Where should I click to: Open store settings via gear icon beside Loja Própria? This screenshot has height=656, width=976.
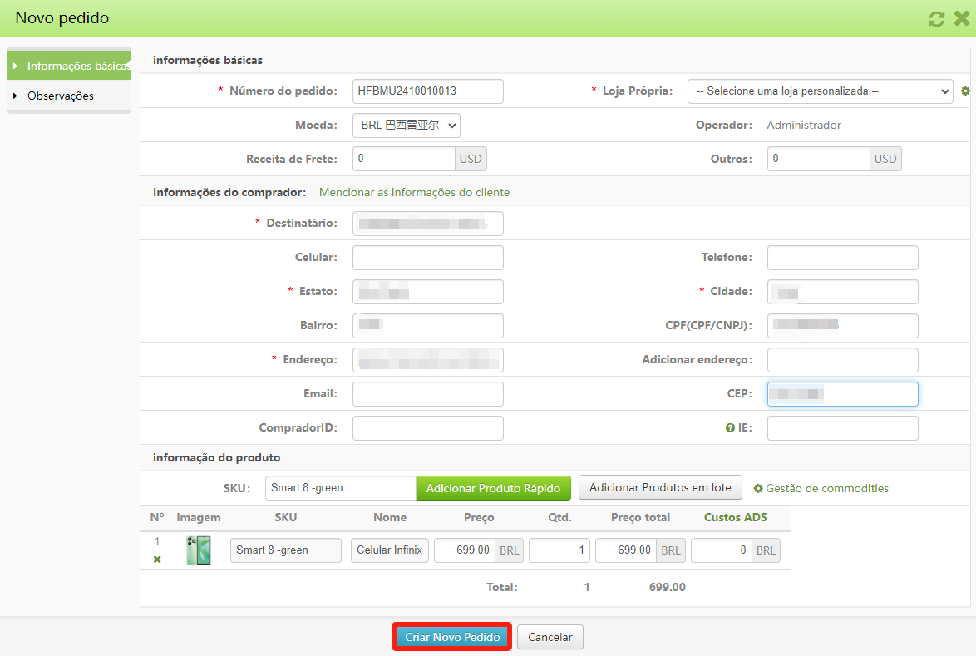click(x=965, y=91)
